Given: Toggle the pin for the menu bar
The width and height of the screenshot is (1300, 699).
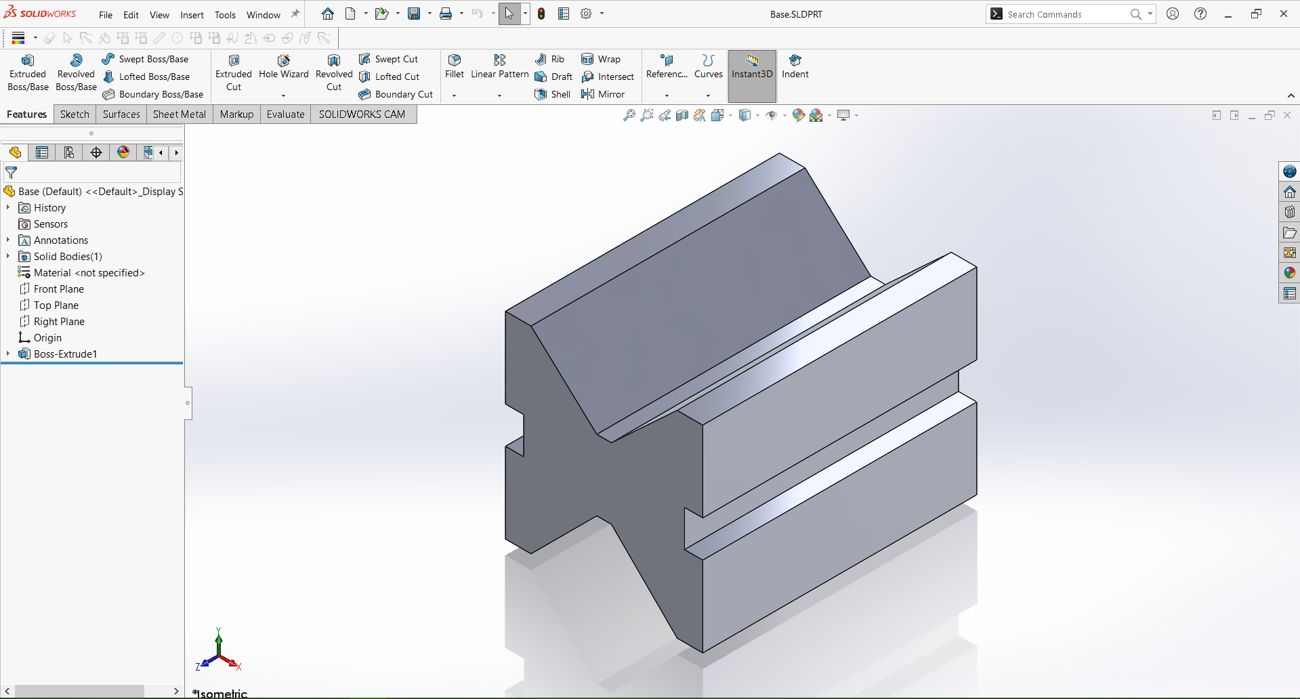Looking at the screenshot, I should [x=295, y=14].
